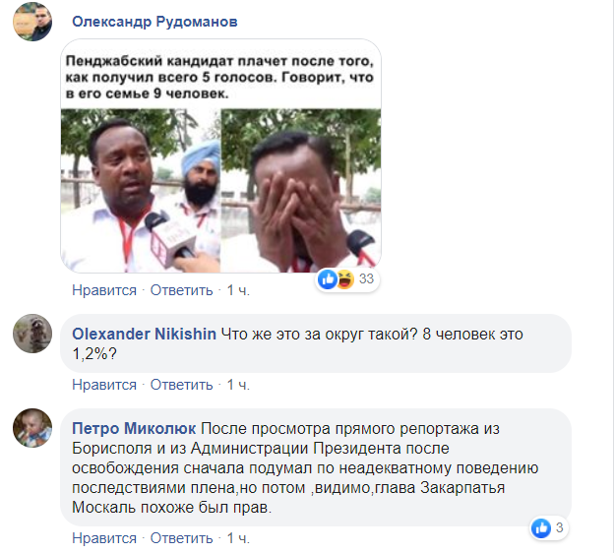Click the thumbs-up icon on Петро Миколюк's comment
This screenshot has height=553, width=614.
(x=541, y=528)
